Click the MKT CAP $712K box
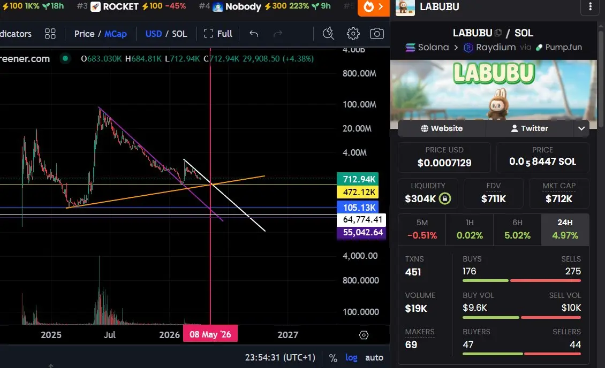 [x=559, y=193]
